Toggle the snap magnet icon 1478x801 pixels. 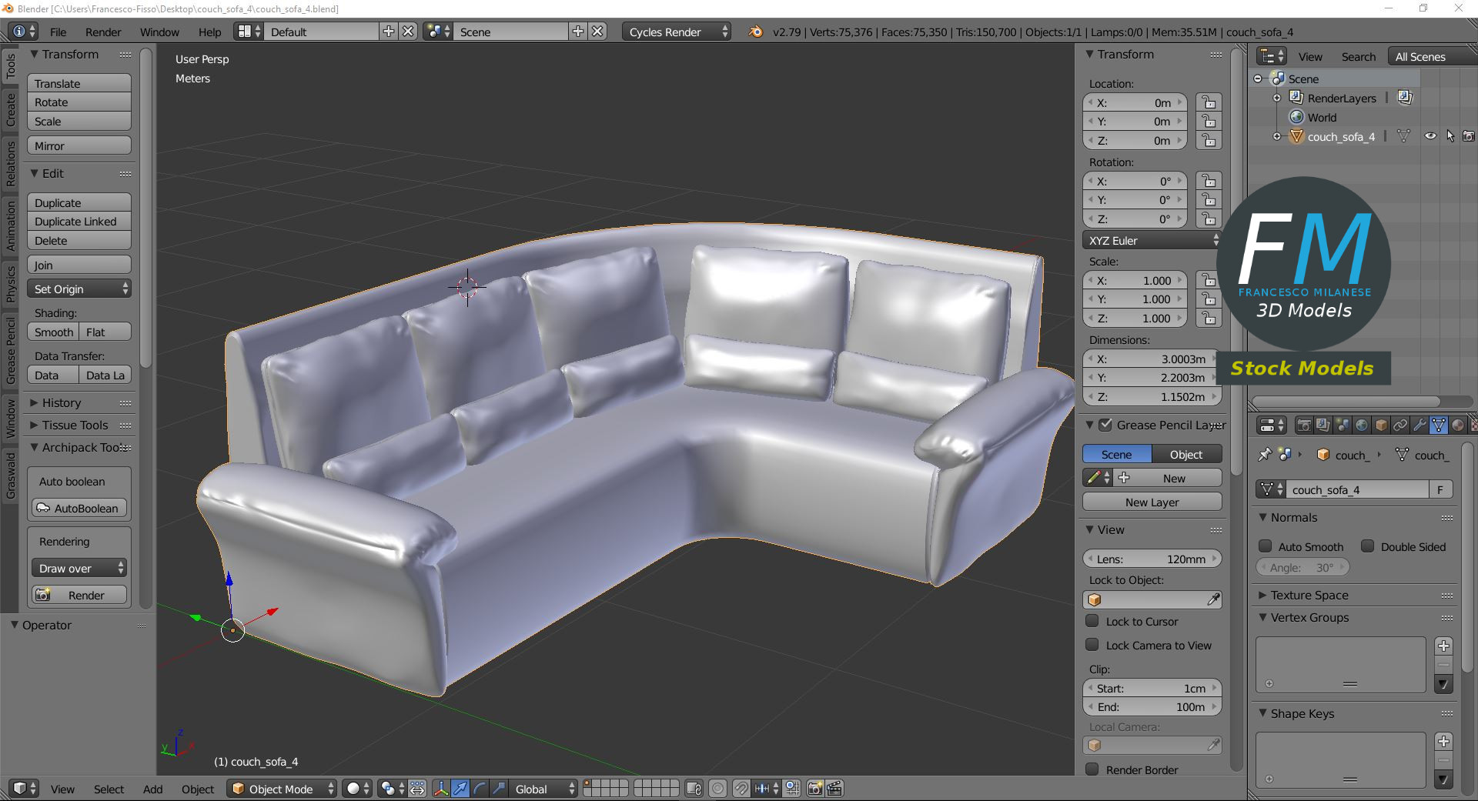tap(741, 789)
